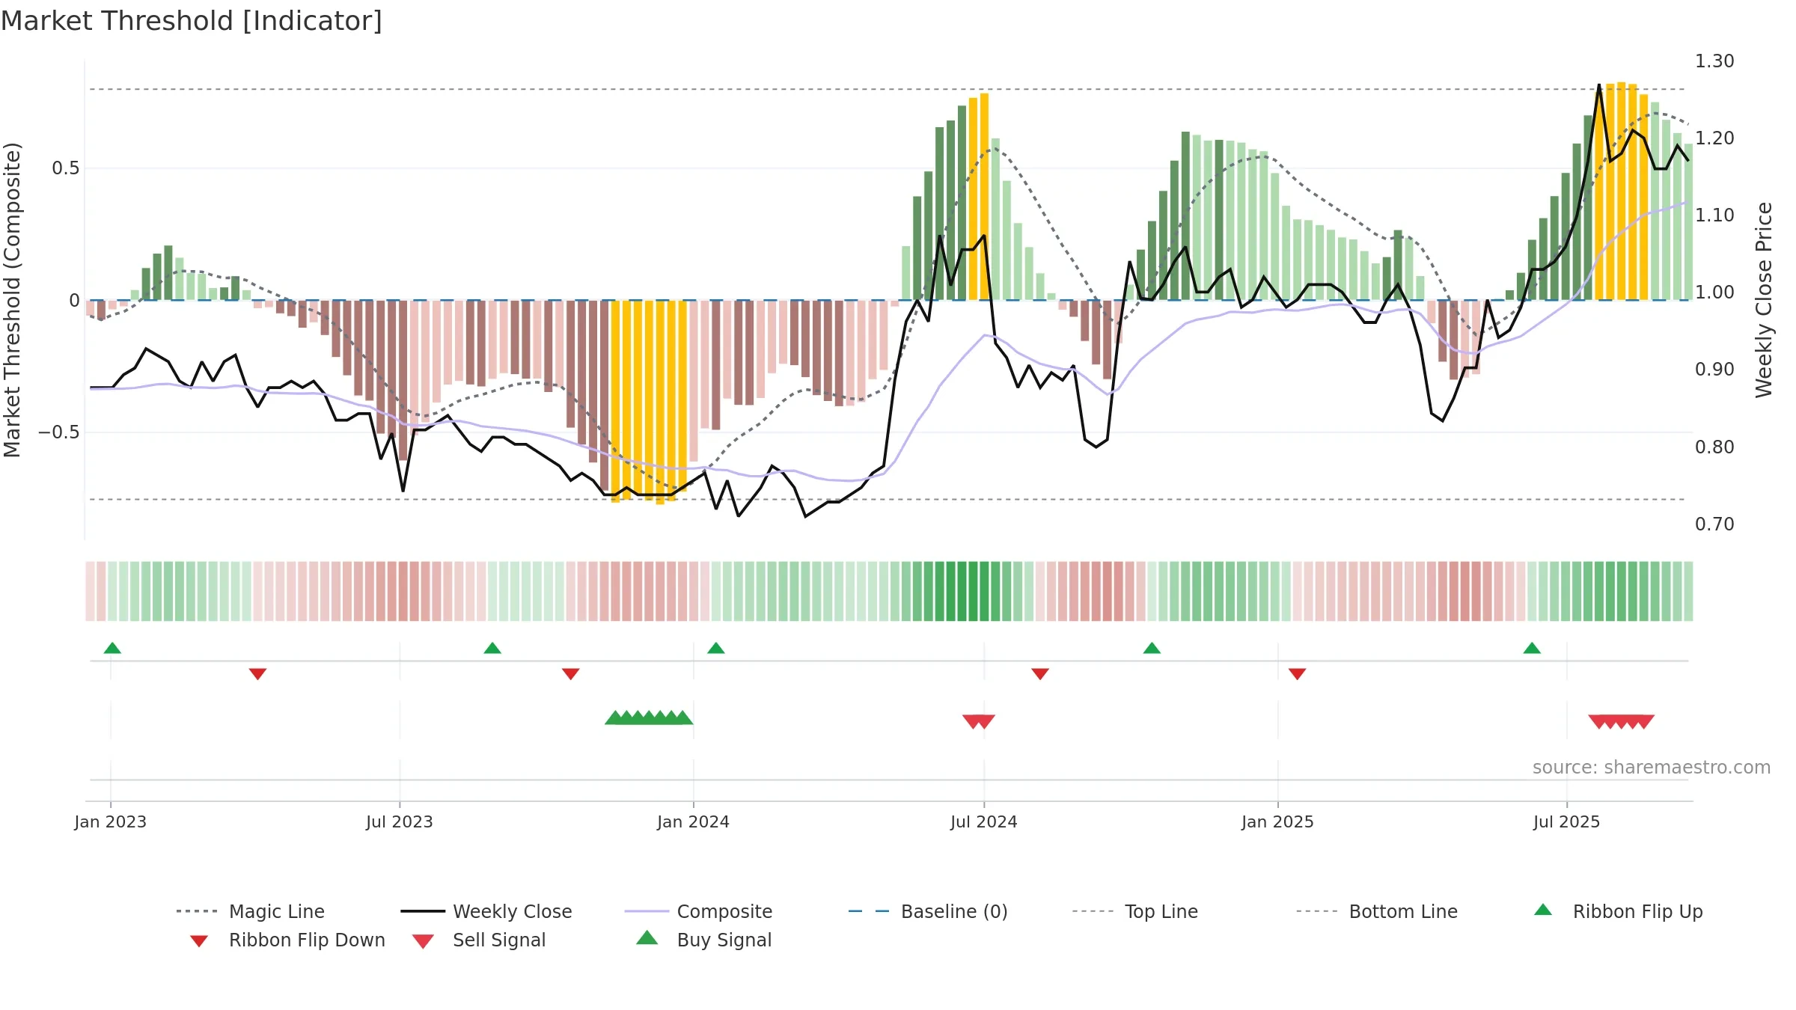Click the orange bars near Dec 2023 trough
The height and width of the screenshot is (1010, 1796).
pyautogui.click(x=649, y=401)
